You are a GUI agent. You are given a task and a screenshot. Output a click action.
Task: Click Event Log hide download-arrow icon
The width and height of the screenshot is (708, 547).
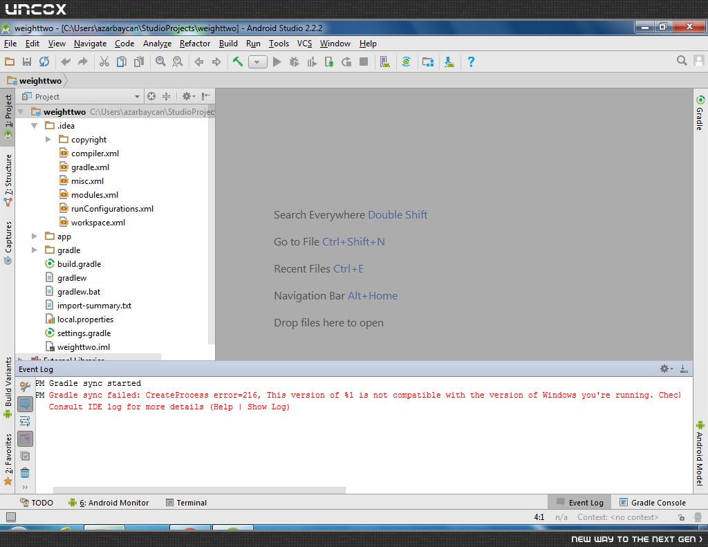click(684, 369)
